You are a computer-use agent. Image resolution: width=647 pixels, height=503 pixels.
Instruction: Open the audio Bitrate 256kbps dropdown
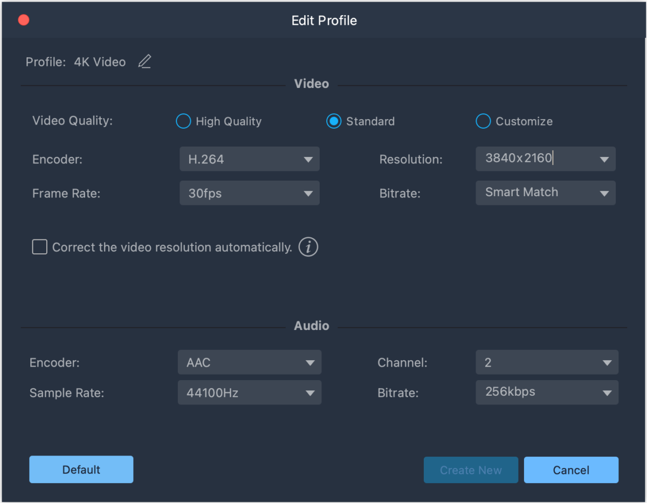[x=547, y=392]
